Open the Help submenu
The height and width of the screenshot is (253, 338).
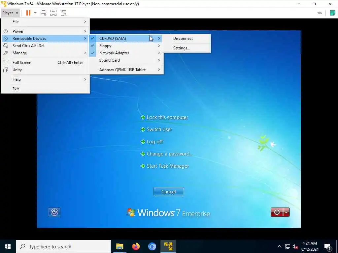pyautogui.click(x=46, y=79)
